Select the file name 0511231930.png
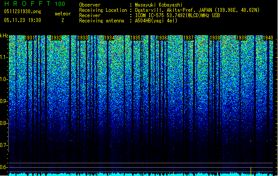This screenshot has height=176, width=278. coord(23,11)
